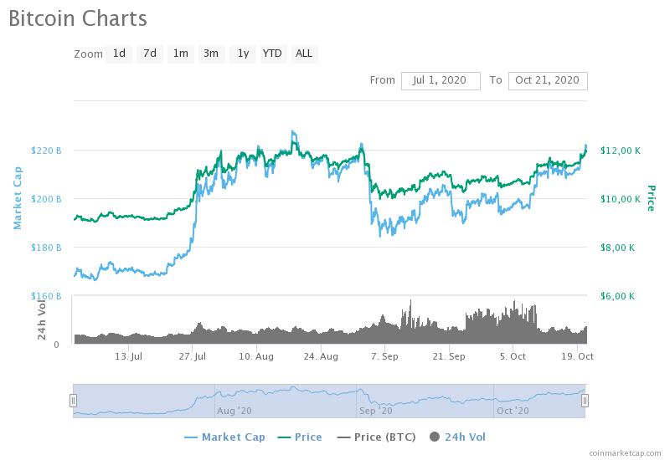Click Oct '20 in the navigator timeline

(x=512, y=411)
